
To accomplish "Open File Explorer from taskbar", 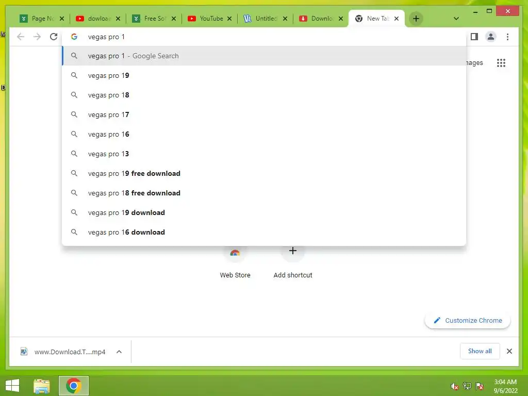I will (42, 386).
